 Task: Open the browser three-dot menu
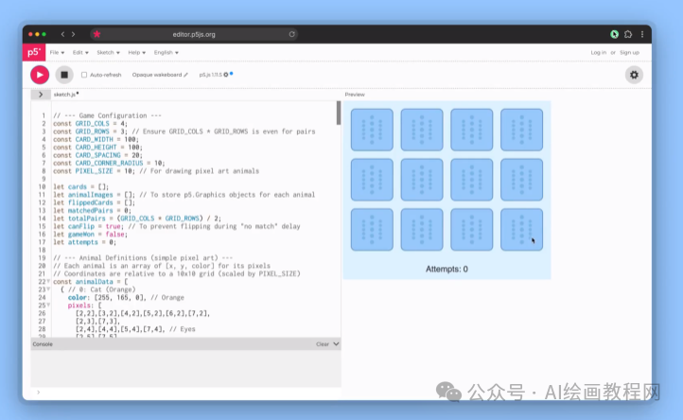pyautogui.click(x=642, y=34)
